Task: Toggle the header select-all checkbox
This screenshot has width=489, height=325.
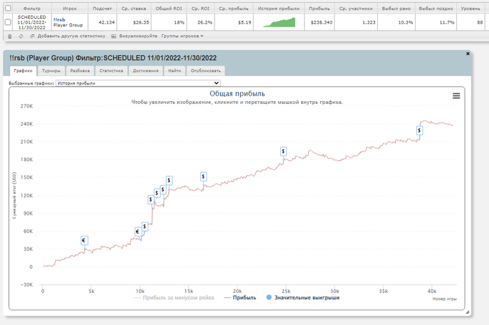Action: point(8,8)
